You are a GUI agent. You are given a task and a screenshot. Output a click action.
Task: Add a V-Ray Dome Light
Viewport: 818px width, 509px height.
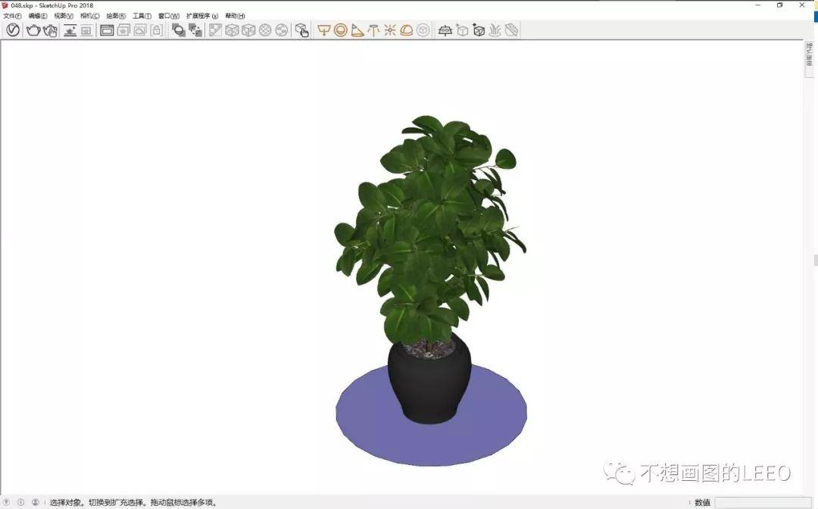coord(407,30)
